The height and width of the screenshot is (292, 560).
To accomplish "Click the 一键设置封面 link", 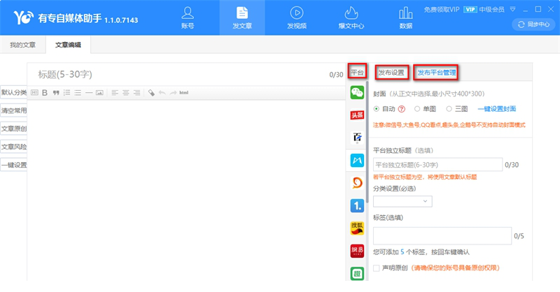I will pyautogui.click(x=497, y=109).
